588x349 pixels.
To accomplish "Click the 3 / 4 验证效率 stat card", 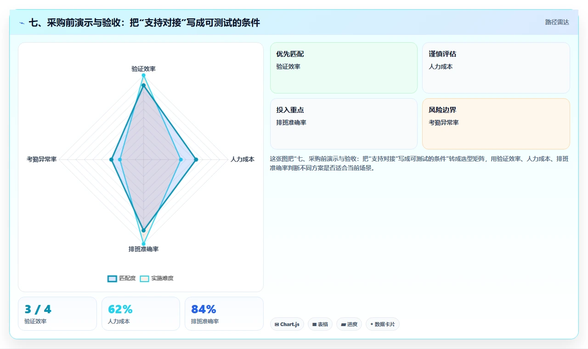I will point(57,314).
